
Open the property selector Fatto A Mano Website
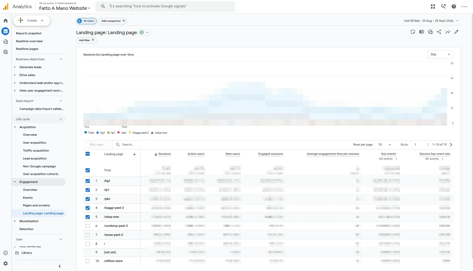click(x=65, y=8)
